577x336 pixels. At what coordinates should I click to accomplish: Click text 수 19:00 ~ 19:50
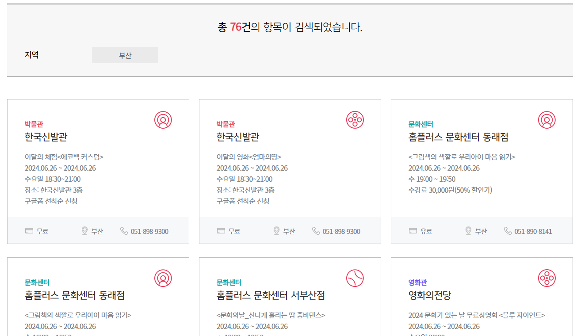coord(432,179)
